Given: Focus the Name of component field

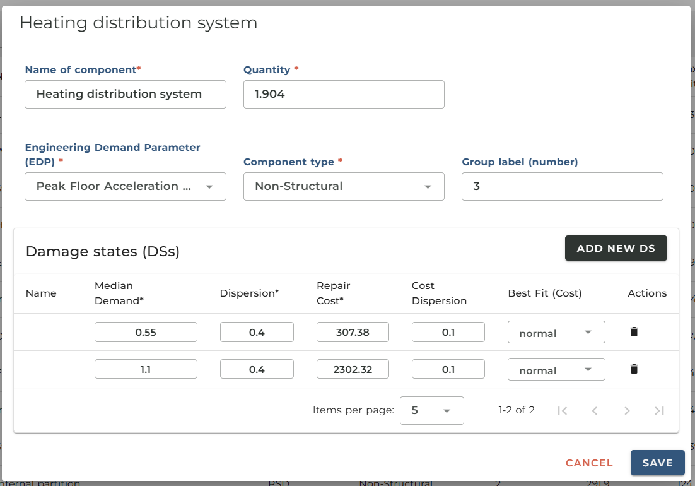Looking at the screenshot, I should [126, 94].
